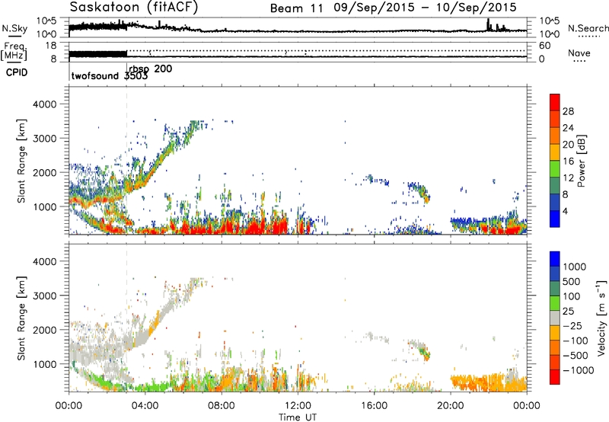609x422 pixels.
Task: Click the red top segment of Power colorbar
Action: click(555, 102)
